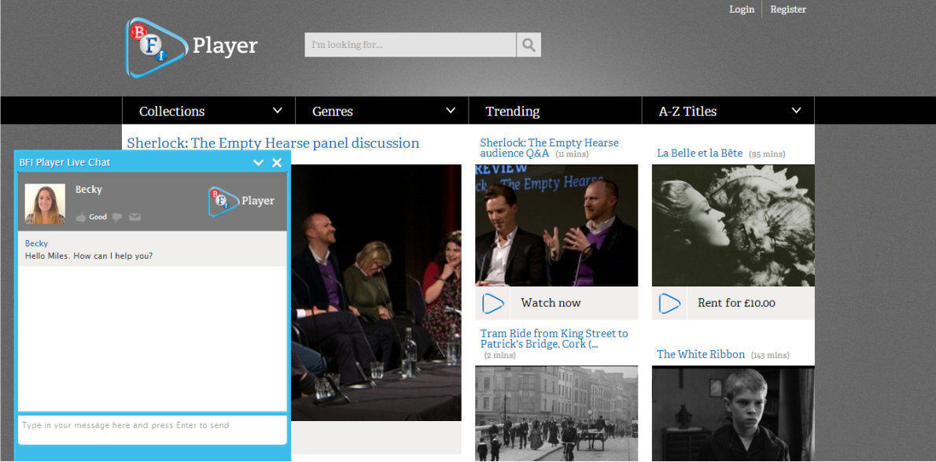Click the (11 mins) duration label
The height and width of the screenshot is (462, 936).
(572, 154)
